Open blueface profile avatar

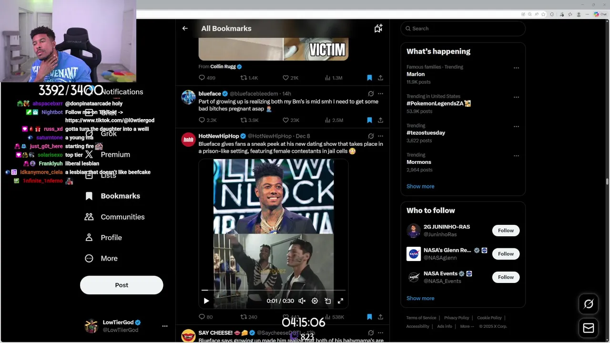coord(189,97)
